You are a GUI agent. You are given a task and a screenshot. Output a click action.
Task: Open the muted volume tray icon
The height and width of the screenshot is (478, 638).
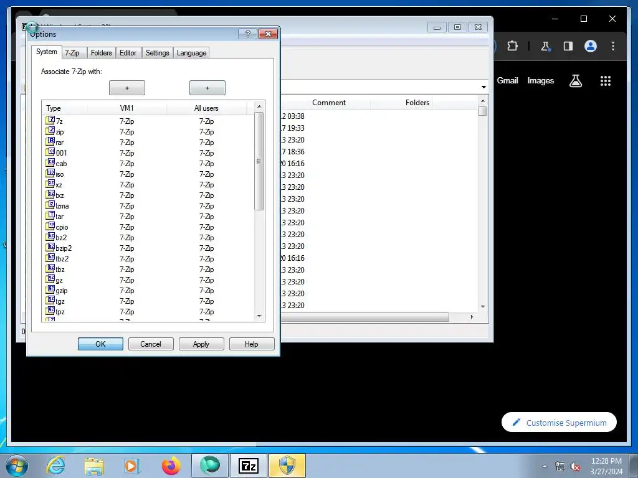point(575,466)
